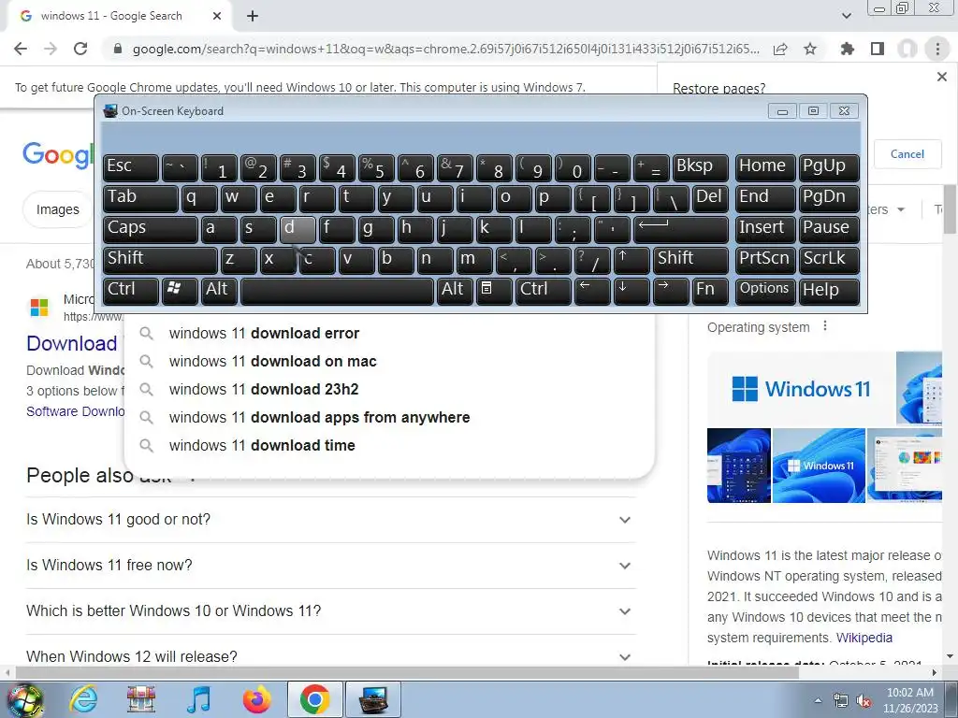Open Chrome tab search dropdown arrow
This screenshot has width=958, height=718.
(846, 16)
